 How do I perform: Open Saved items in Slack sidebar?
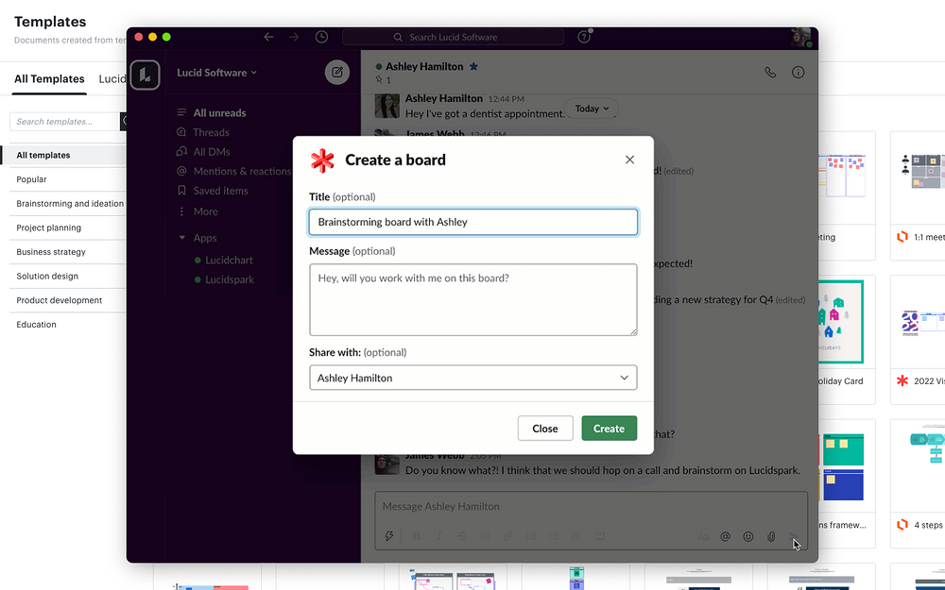[x=220, y=191]
